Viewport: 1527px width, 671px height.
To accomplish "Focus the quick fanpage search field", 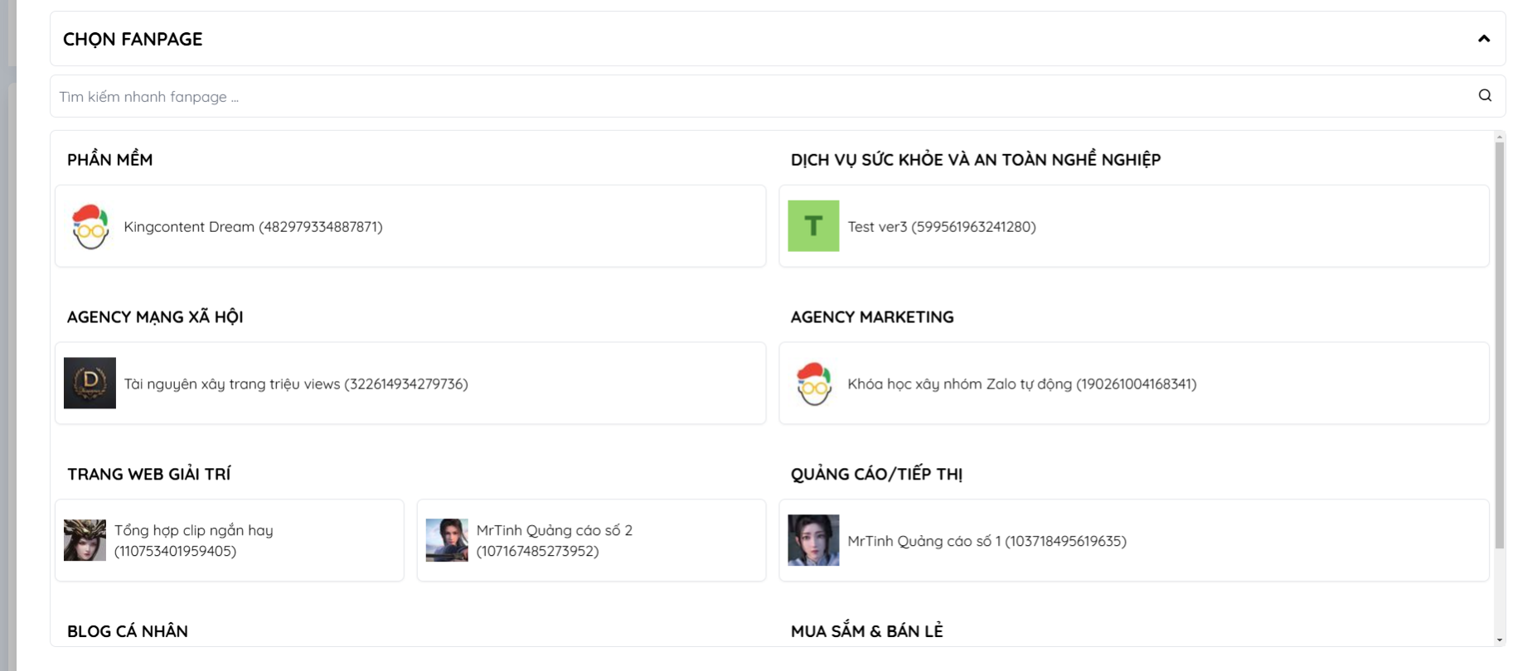I will pos(746,97).
